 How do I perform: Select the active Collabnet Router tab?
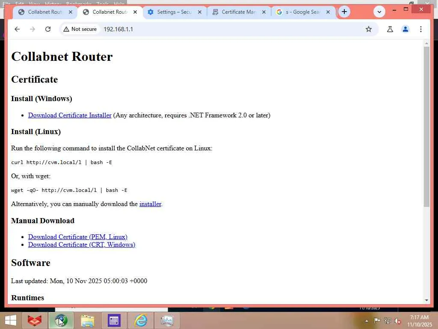110,12
